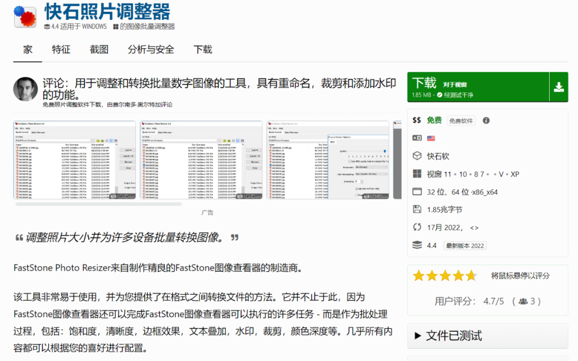This screenshot has height=361, width=578.
Task: Expand the 文件已测试 section
Action: pos(488,335)
